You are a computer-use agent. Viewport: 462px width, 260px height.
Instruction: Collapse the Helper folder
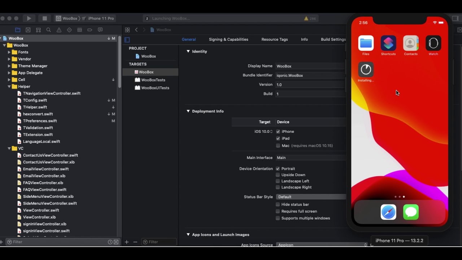tap(9, 87)
